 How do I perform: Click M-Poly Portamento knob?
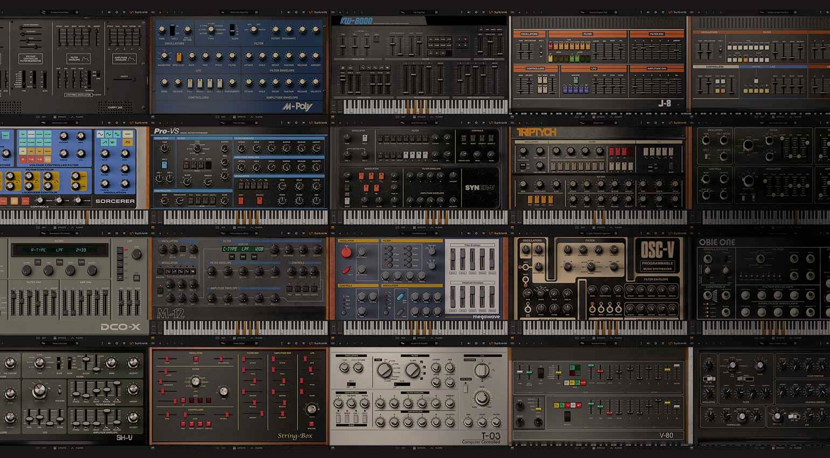pos(232,82)
